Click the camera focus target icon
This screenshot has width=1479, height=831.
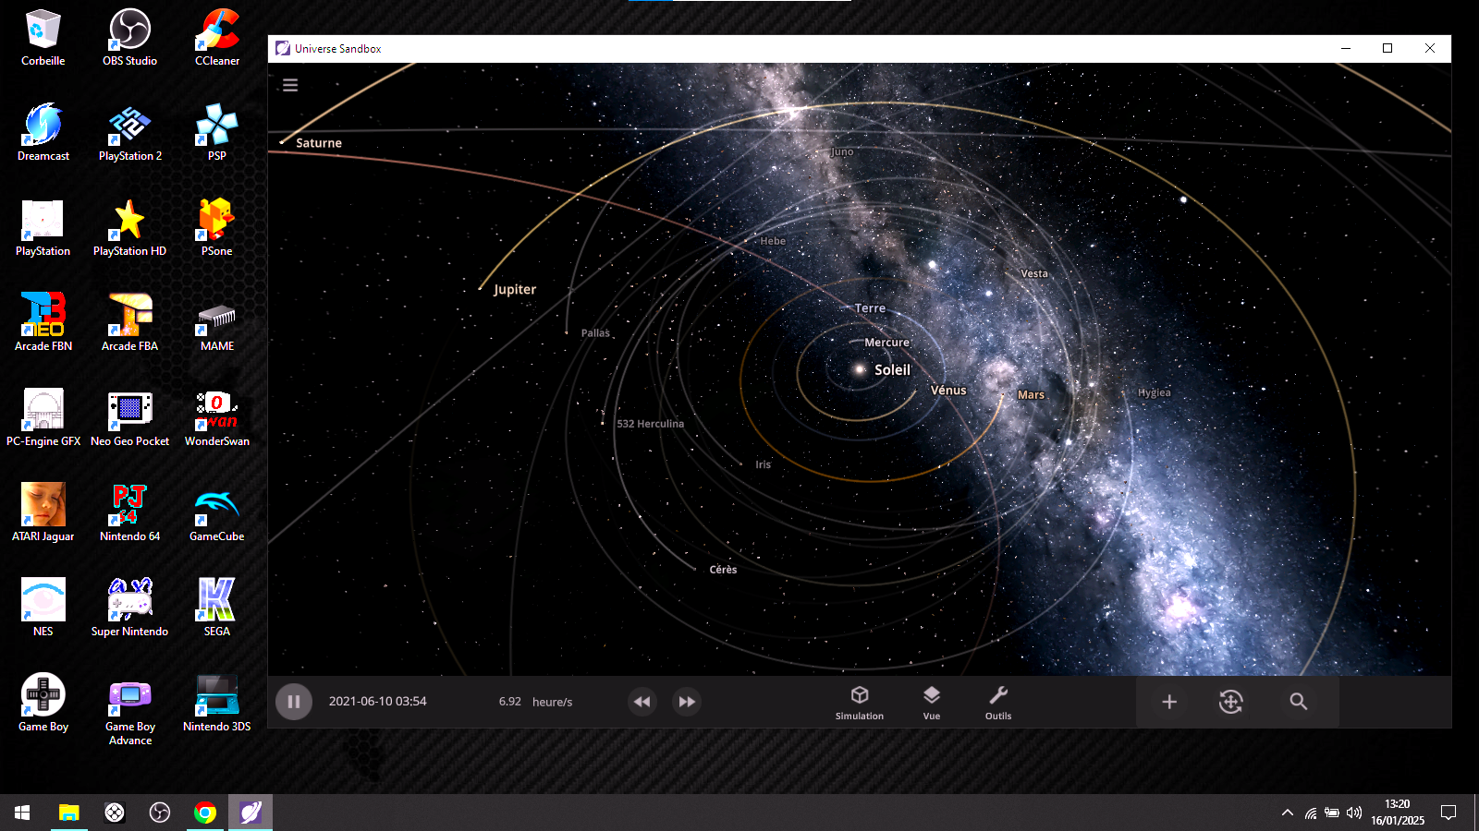tap(1231, 702)
